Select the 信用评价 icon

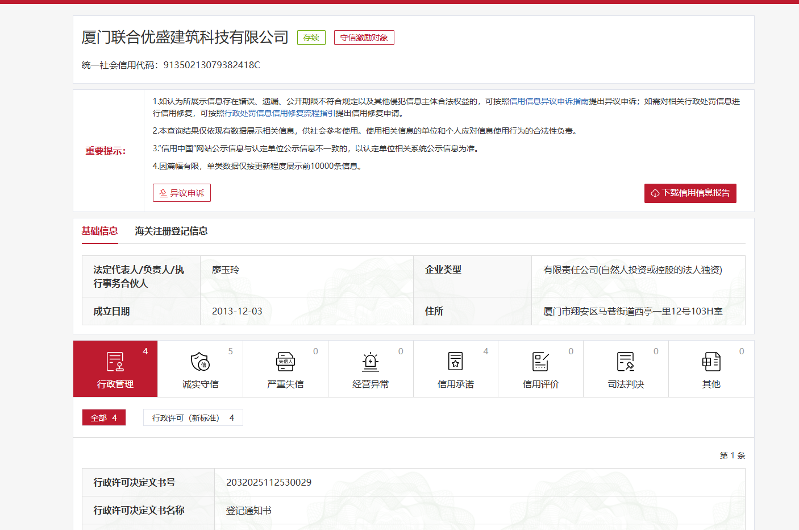[540, 362]
